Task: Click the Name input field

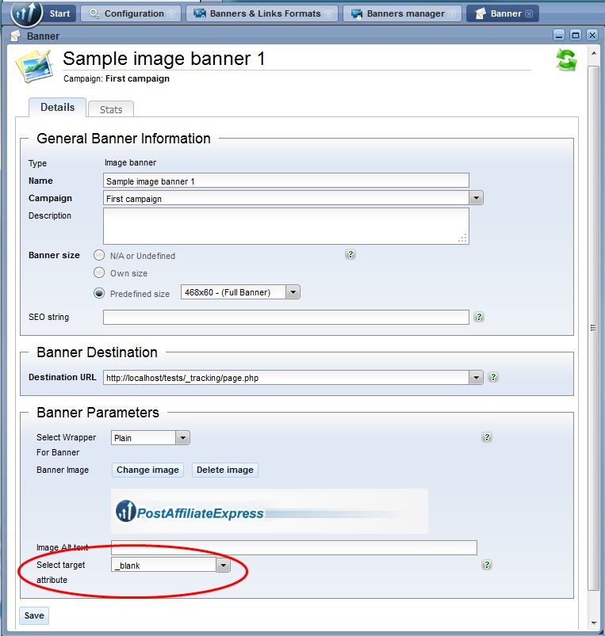Action: (286, 181)
